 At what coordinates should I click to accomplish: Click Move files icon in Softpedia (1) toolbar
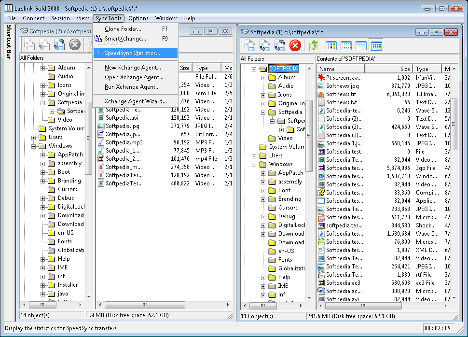coord(265,46)
